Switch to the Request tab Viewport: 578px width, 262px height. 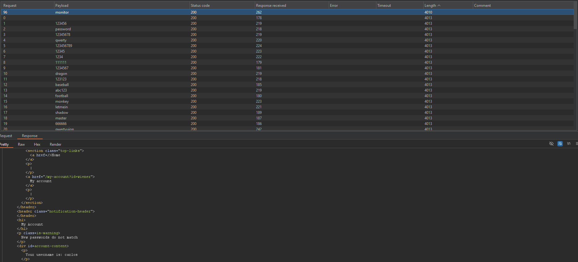(x=6, y=136)
